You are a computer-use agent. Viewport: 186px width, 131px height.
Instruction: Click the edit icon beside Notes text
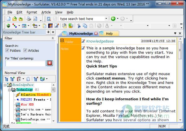point(83,48)
